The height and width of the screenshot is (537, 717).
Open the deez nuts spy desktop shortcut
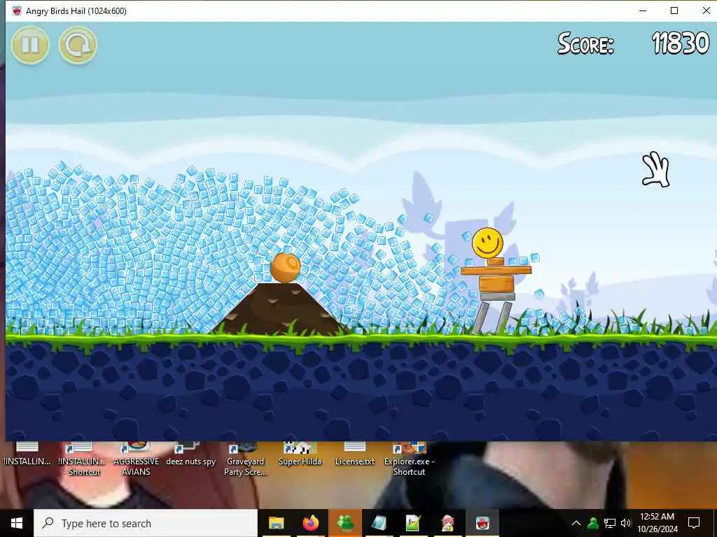coord(190,454)
